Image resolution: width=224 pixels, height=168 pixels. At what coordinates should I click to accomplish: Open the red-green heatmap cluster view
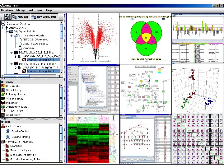pyautogui.click(x=93, y=139)
